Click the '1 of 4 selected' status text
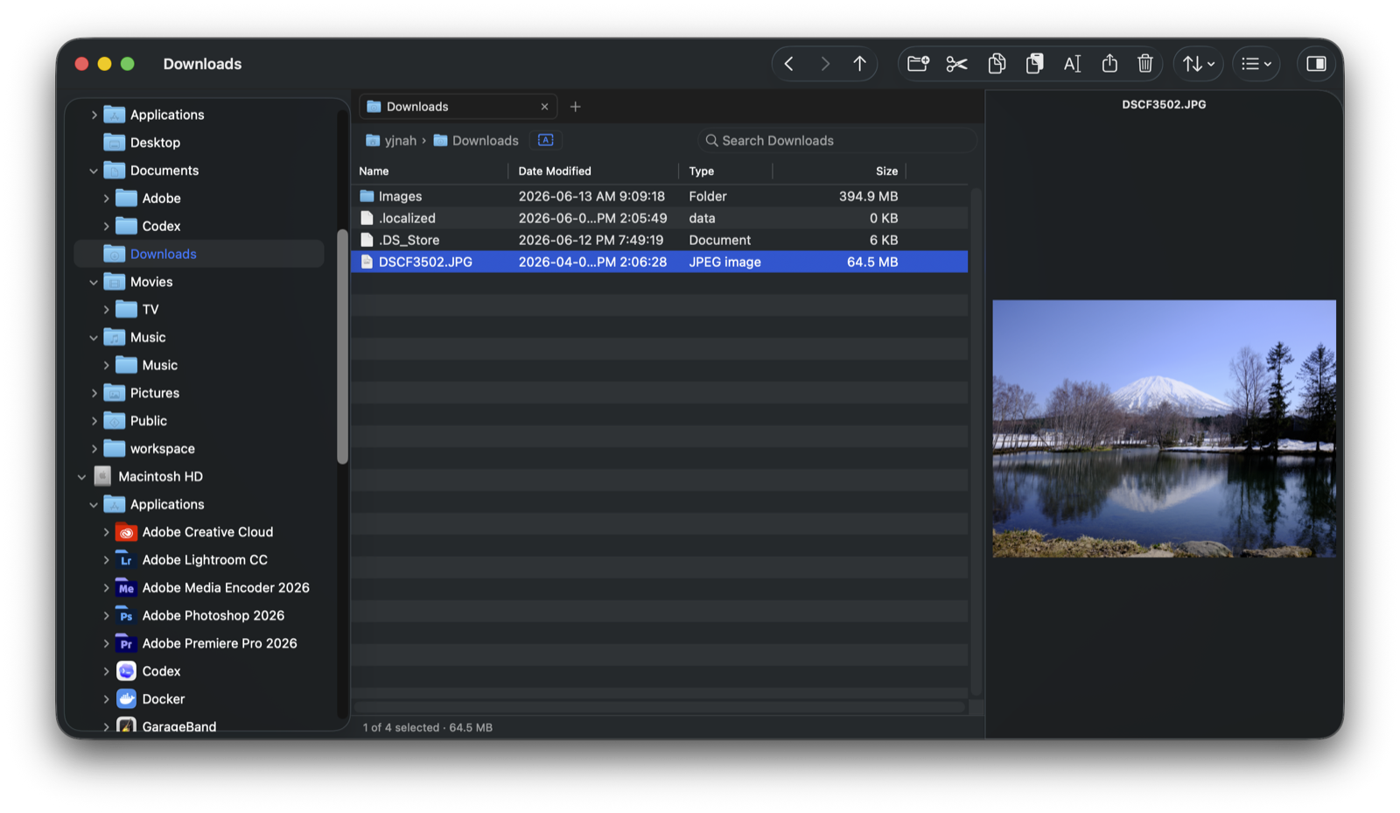This screenshot has height=813, width=1400. coord(401,728)
